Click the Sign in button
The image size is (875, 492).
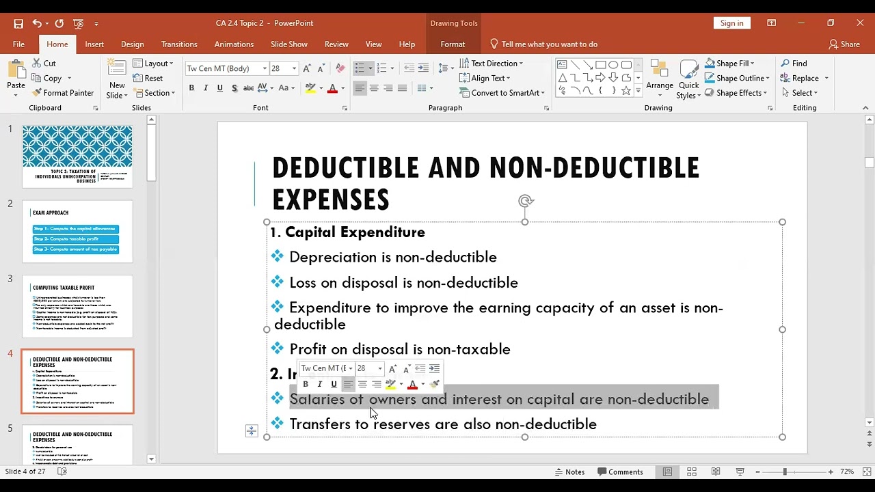click(731, 23)
